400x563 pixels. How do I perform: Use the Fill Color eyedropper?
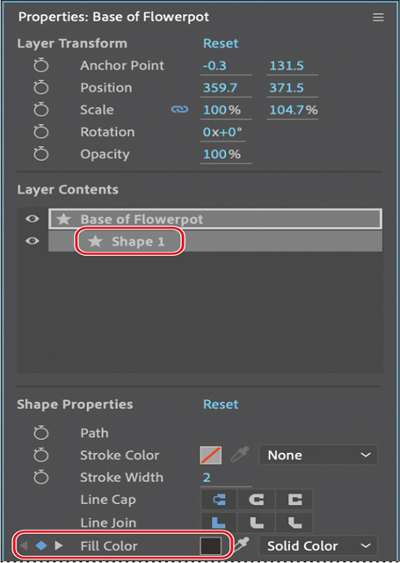242,545
